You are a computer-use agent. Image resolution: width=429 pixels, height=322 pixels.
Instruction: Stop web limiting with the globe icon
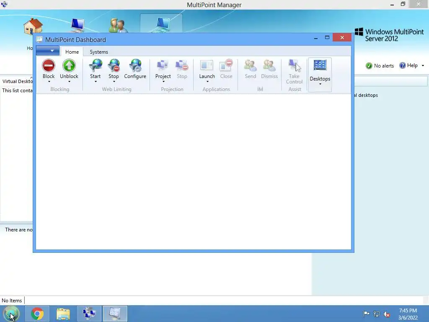click(x=114, y=66)
